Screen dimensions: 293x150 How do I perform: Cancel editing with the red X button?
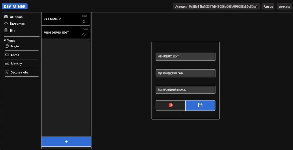[x=170, y=105]
